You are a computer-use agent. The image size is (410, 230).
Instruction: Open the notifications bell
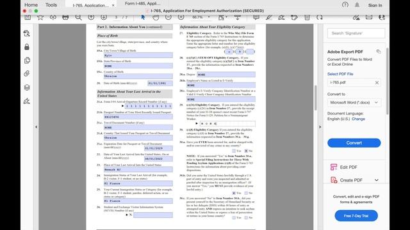357,4
